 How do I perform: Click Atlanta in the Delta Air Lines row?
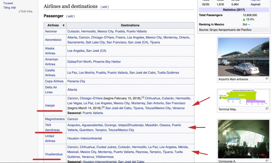[72, 89]
